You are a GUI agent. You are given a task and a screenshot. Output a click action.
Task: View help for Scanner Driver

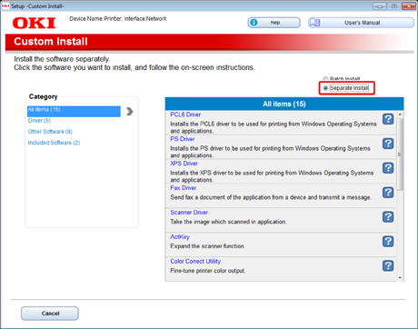tap(388, 217)
